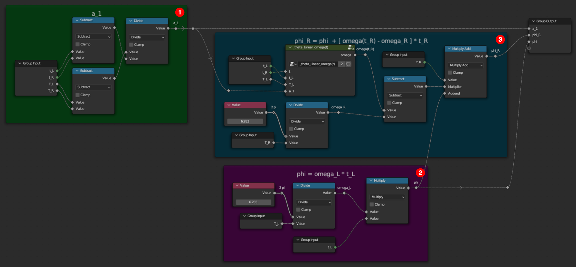Enable Clamp on the top Subtract node in the a_1 frame
The image size is (576, 267).
coord(78,44)
